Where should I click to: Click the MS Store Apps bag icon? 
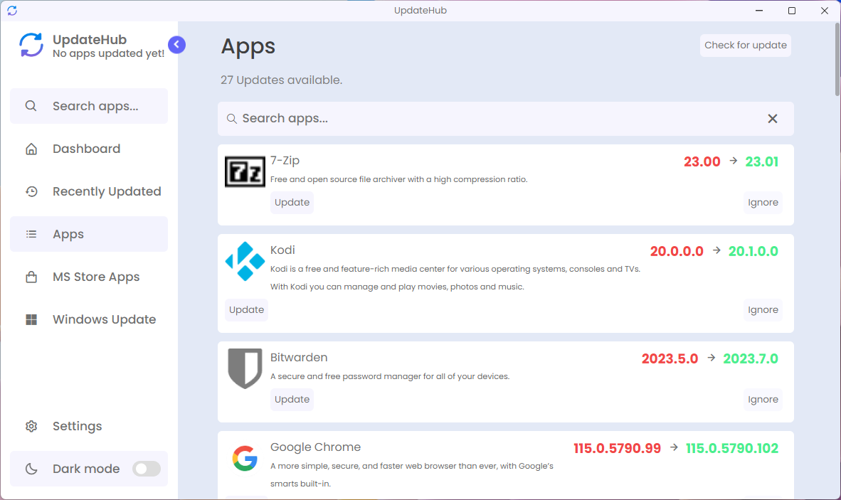point(31,277)
